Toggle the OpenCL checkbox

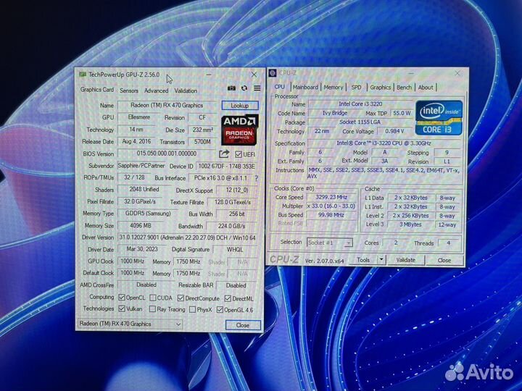(122, 298)
